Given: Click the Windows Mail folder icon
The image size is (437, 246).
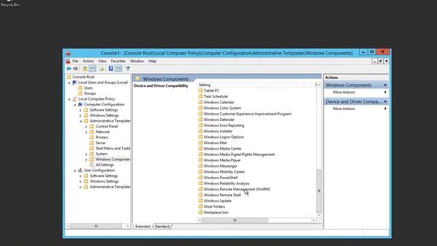Looking at the screenshot, I should [200, 143].
